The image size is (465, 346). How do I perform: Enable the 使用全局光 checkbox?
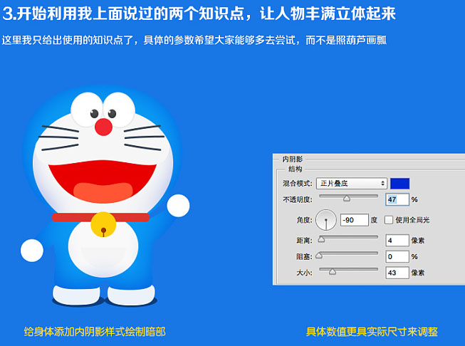tap(389, 220)
